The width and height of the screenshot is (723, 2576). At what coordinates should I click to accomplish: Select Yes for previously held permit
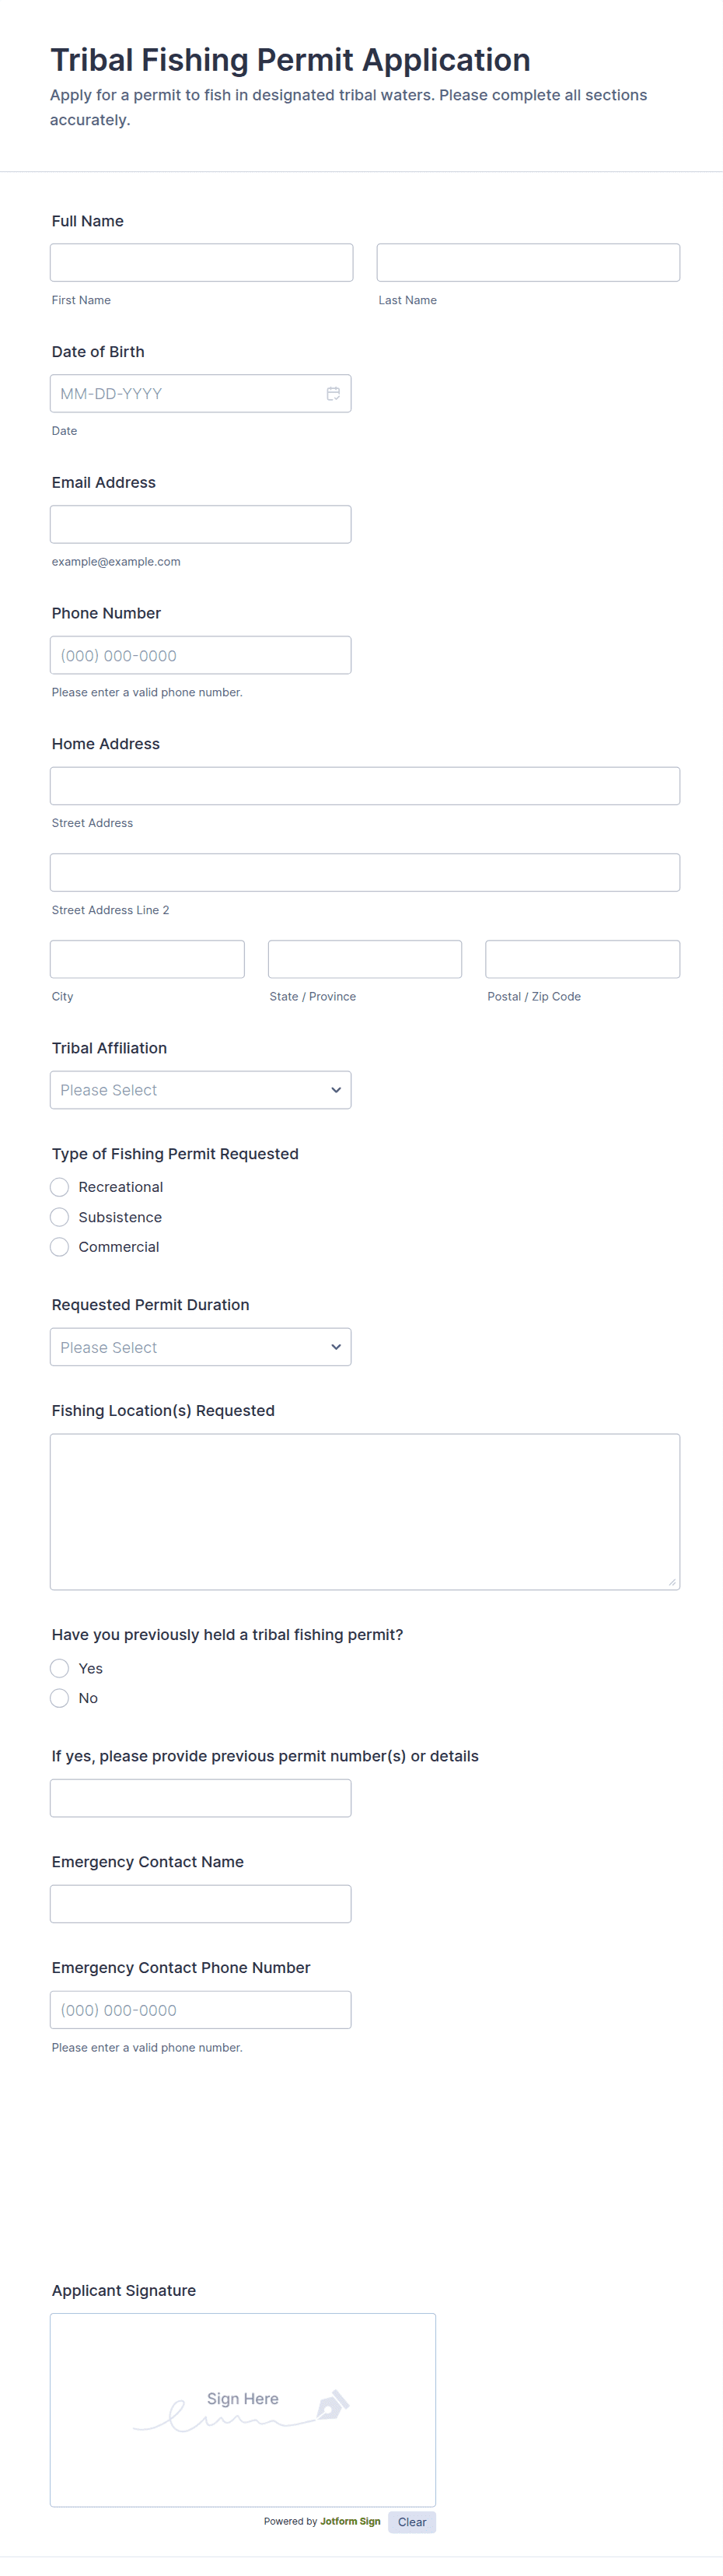point(60,1668)
